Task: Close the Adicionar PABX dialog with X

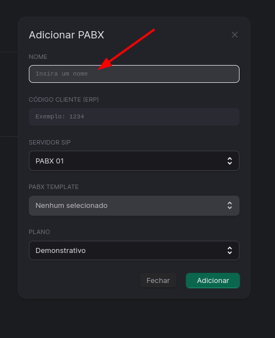Action: (235, 34)
